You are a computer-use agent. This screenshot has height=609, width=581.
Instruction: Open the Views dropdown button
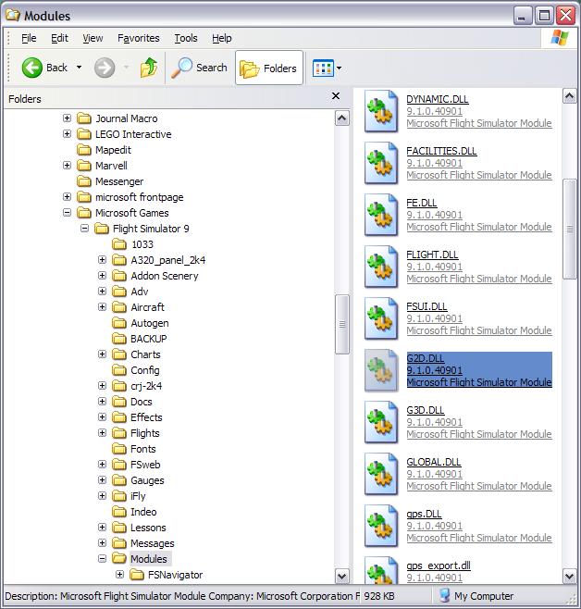tap(328, 68)
